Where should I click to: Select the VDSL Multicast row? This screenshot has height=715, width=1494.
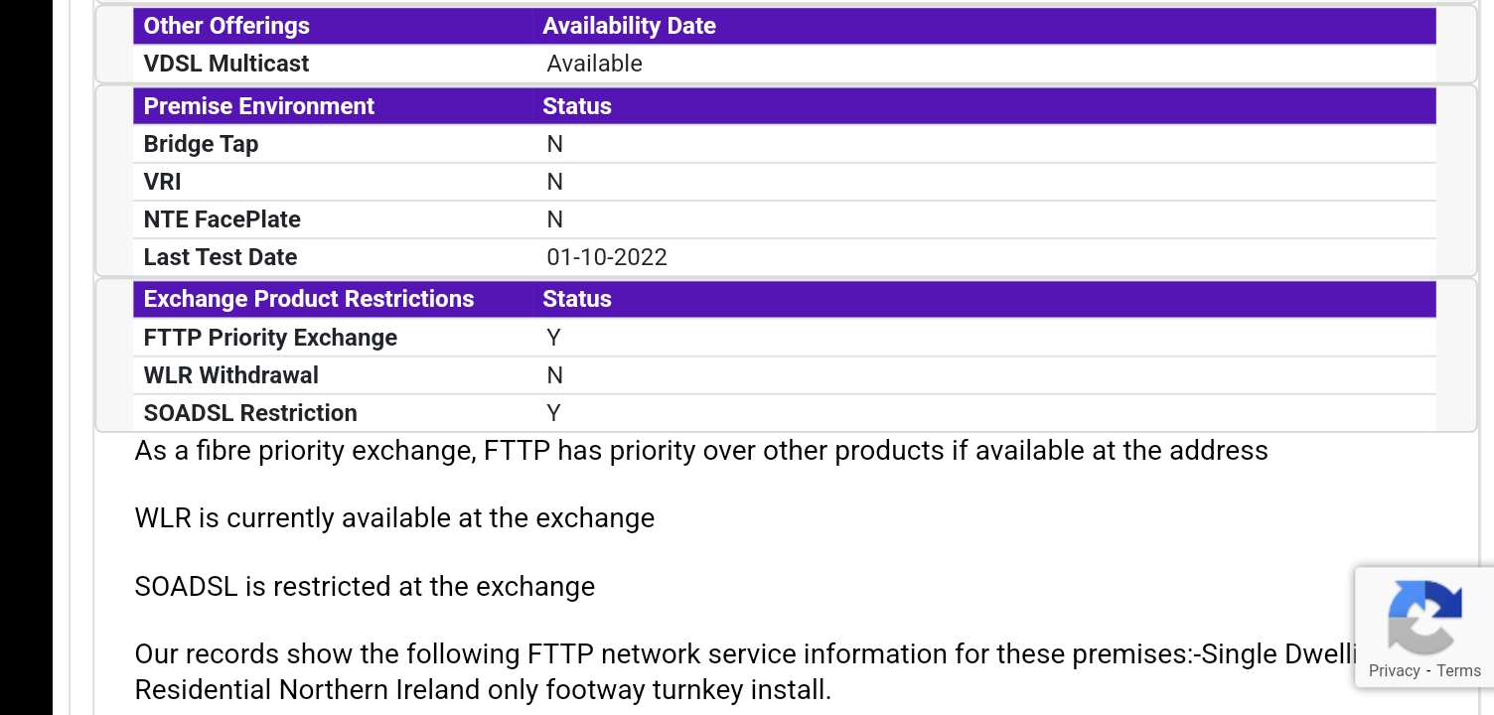pyautogui.click(x=225, y=63)
